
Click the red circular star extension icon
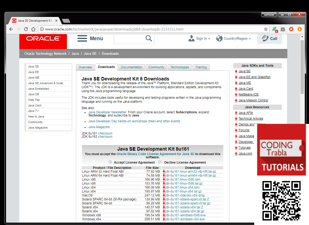[291, 29]
